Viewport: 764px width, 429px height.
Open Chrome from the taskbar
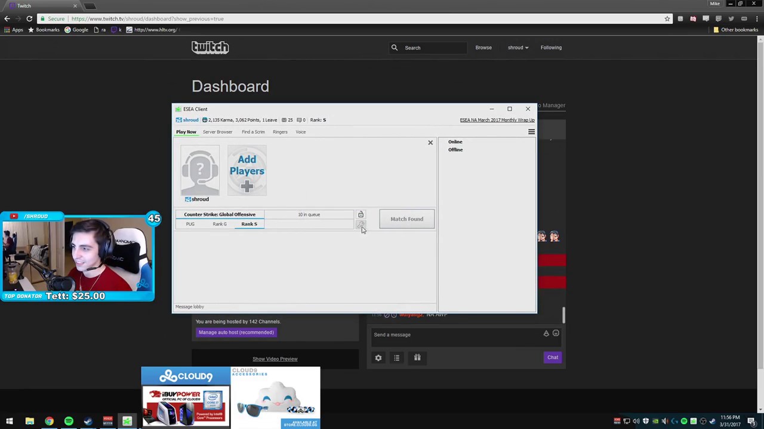click(x=49, y=421)
